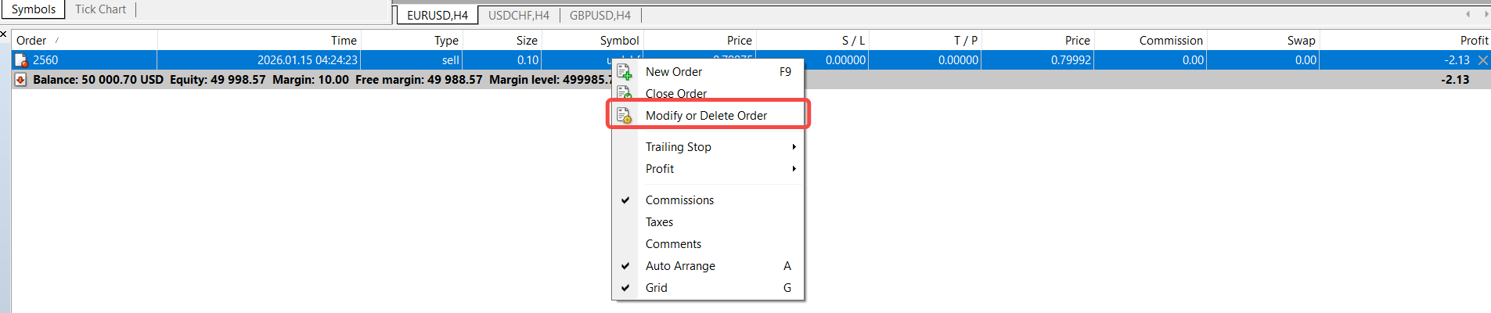Select Comments in context menu

pyautogui.click(x=673, y=244)
